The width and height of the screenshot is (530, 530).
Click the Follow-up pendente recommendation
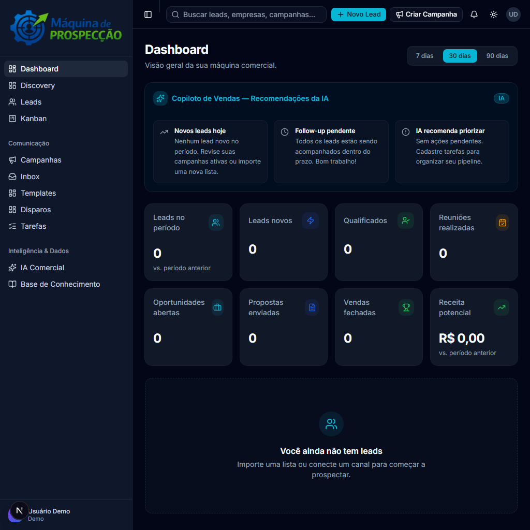[x=331, y=152]
